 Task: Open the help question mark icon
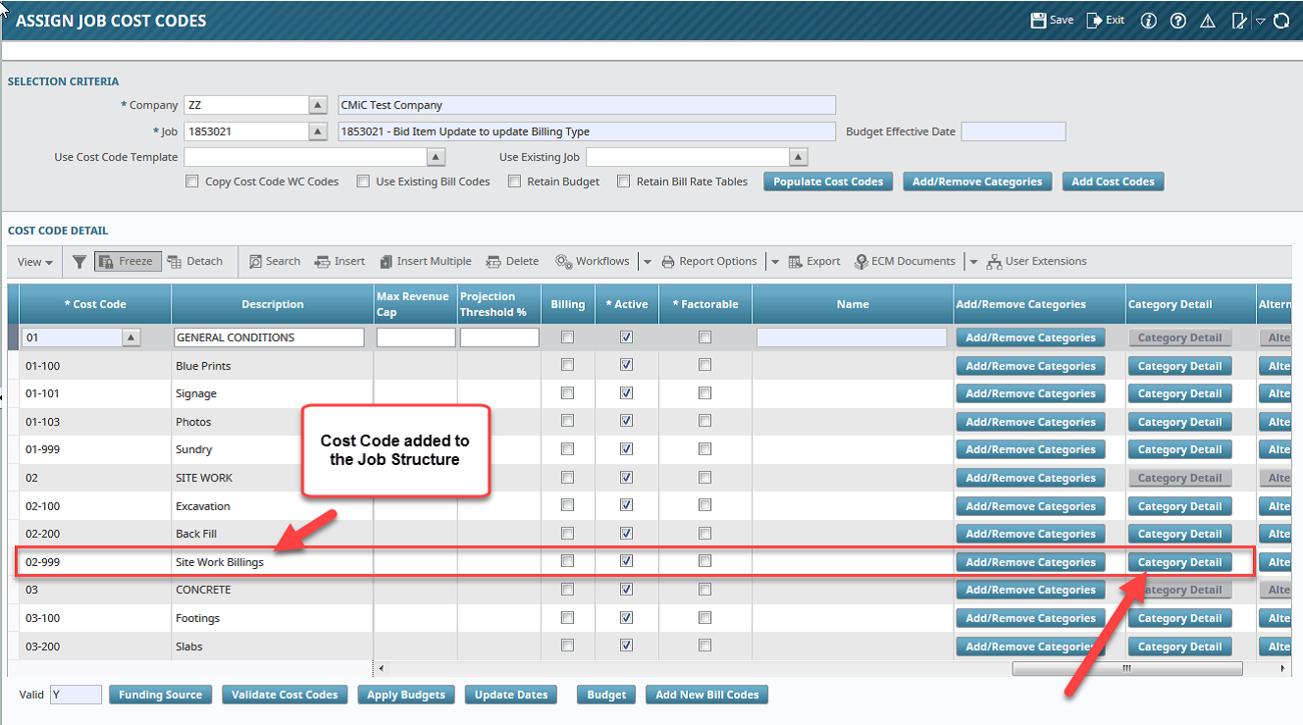(1177, 20)
